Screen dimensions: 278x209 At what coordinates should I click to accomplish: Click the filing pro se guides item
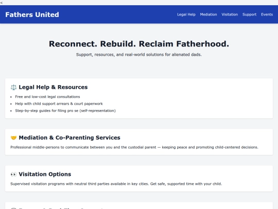[x=65, y=111]
